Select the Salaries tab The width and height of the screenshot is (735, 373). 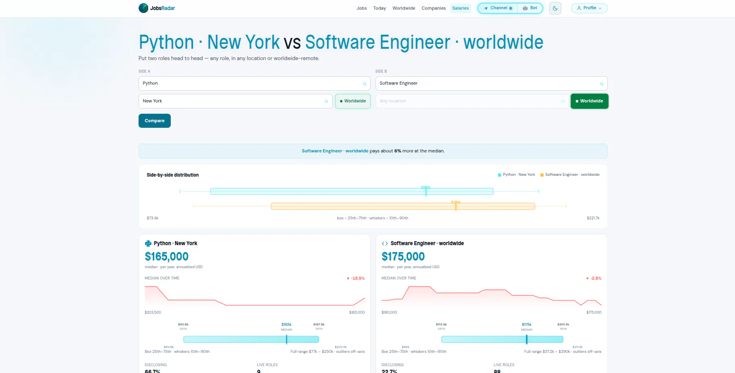(460, 8)
